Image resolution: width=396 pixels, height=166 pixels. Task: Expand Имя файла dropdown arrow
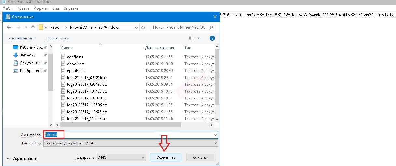215,135
